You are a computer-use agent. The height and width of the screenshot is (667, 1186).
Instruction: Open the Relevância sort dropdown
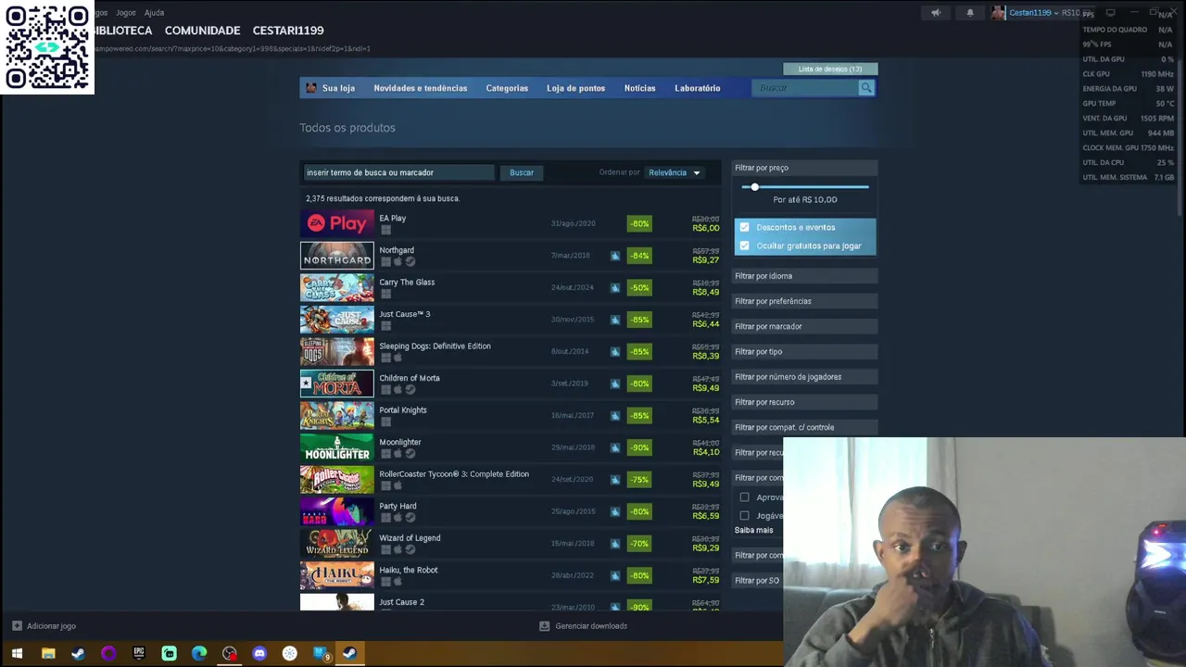click(674, 172)
